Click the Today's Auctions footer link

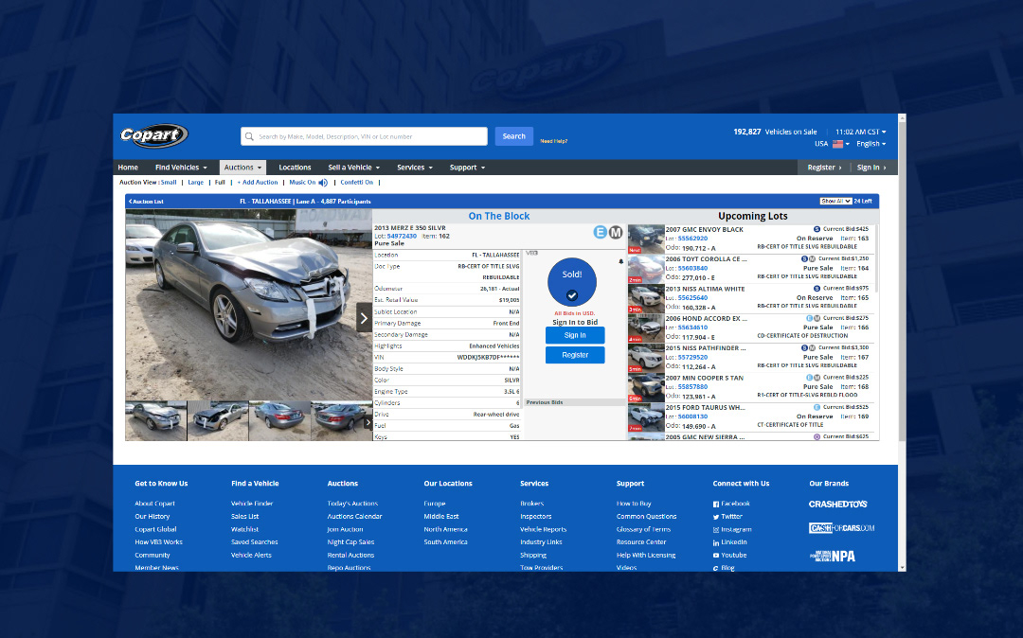pyautogui.click(x=352, y=504)
